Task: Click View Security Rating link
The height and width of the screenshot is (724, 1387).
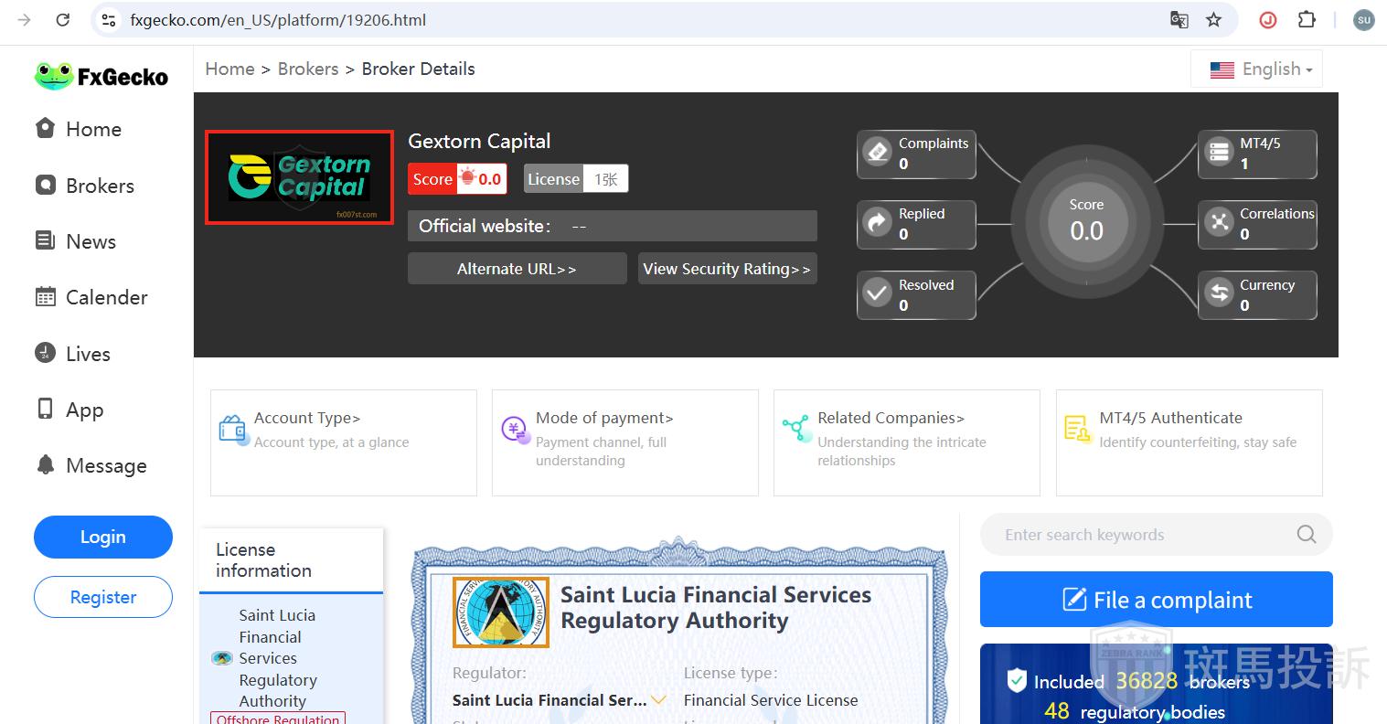Action: point(727,269)
